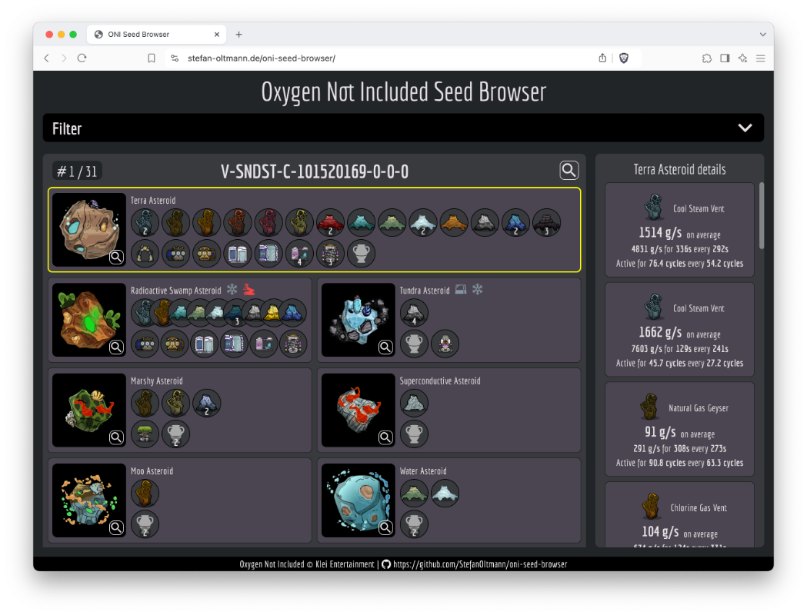Open the browser extensions puzzle icon
The height and width of the screenshot is (615, 807).
coord(707,58)
